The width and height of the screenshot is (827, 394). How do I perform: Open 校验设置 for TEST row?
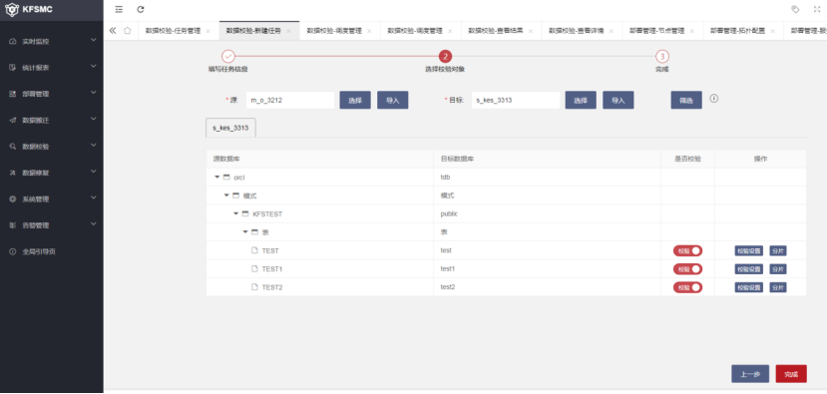(749, 250)
